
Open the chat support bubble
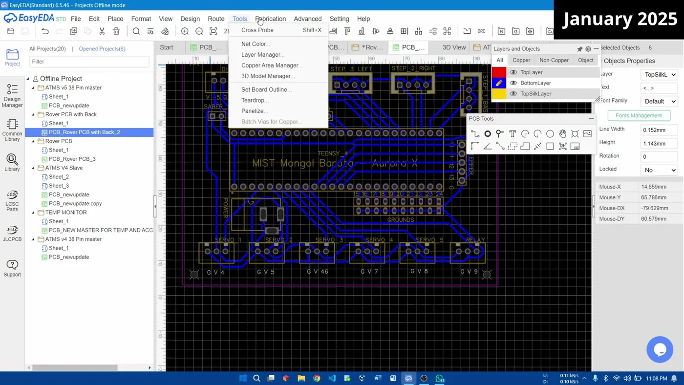[660, 349]
